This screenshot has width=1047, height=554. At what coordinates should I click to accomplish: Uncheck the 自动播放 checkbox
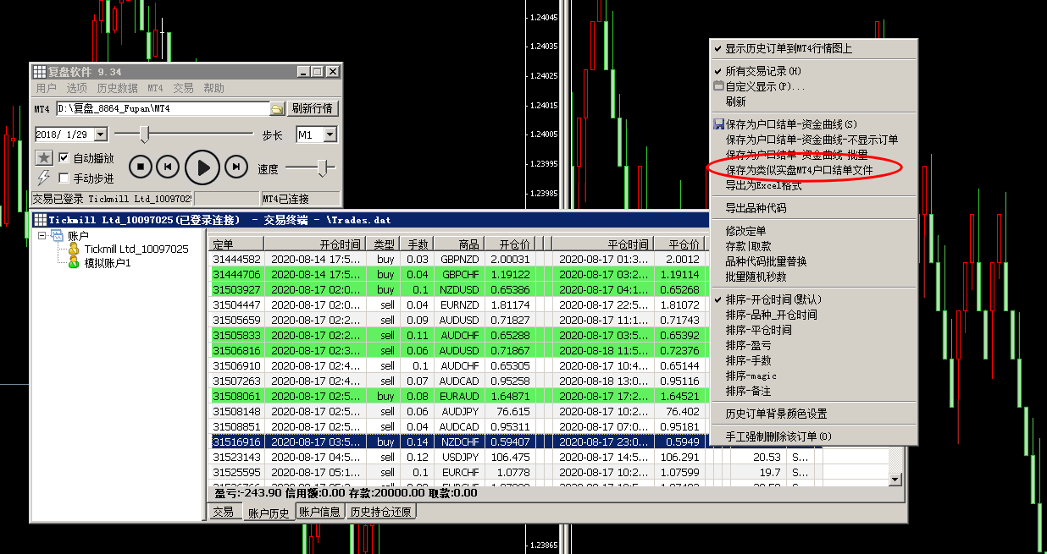(x=64, y=158)
